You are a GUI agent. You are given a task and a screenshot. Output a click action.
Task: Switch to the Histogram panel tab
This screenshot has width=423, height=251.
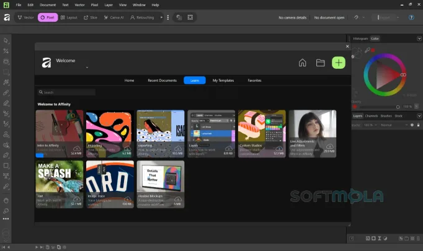(x=360, y=38)
